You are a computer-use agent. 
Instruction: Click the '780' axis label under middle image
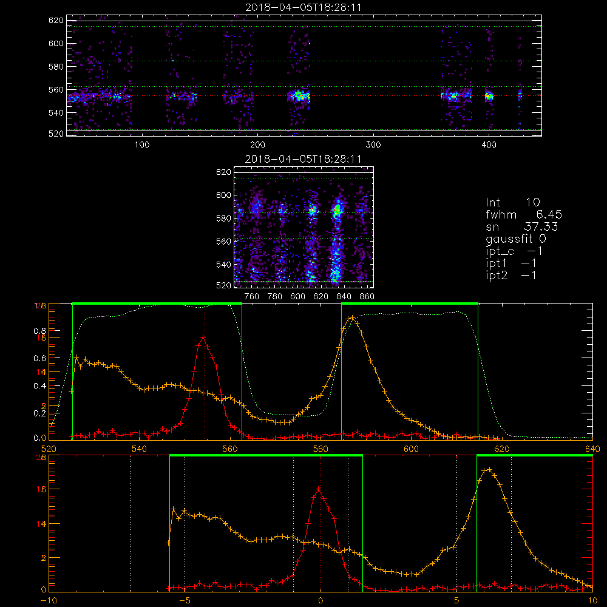point(275,297)
